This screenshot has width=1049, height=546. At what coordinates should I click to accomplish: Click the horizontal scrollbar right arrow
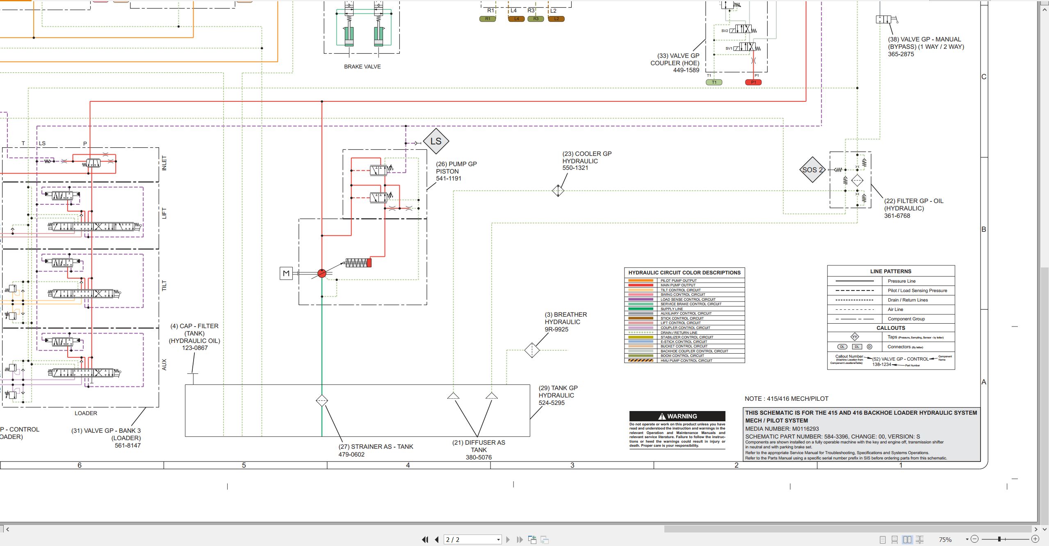pyautogui.click(x=1036, y=529)
